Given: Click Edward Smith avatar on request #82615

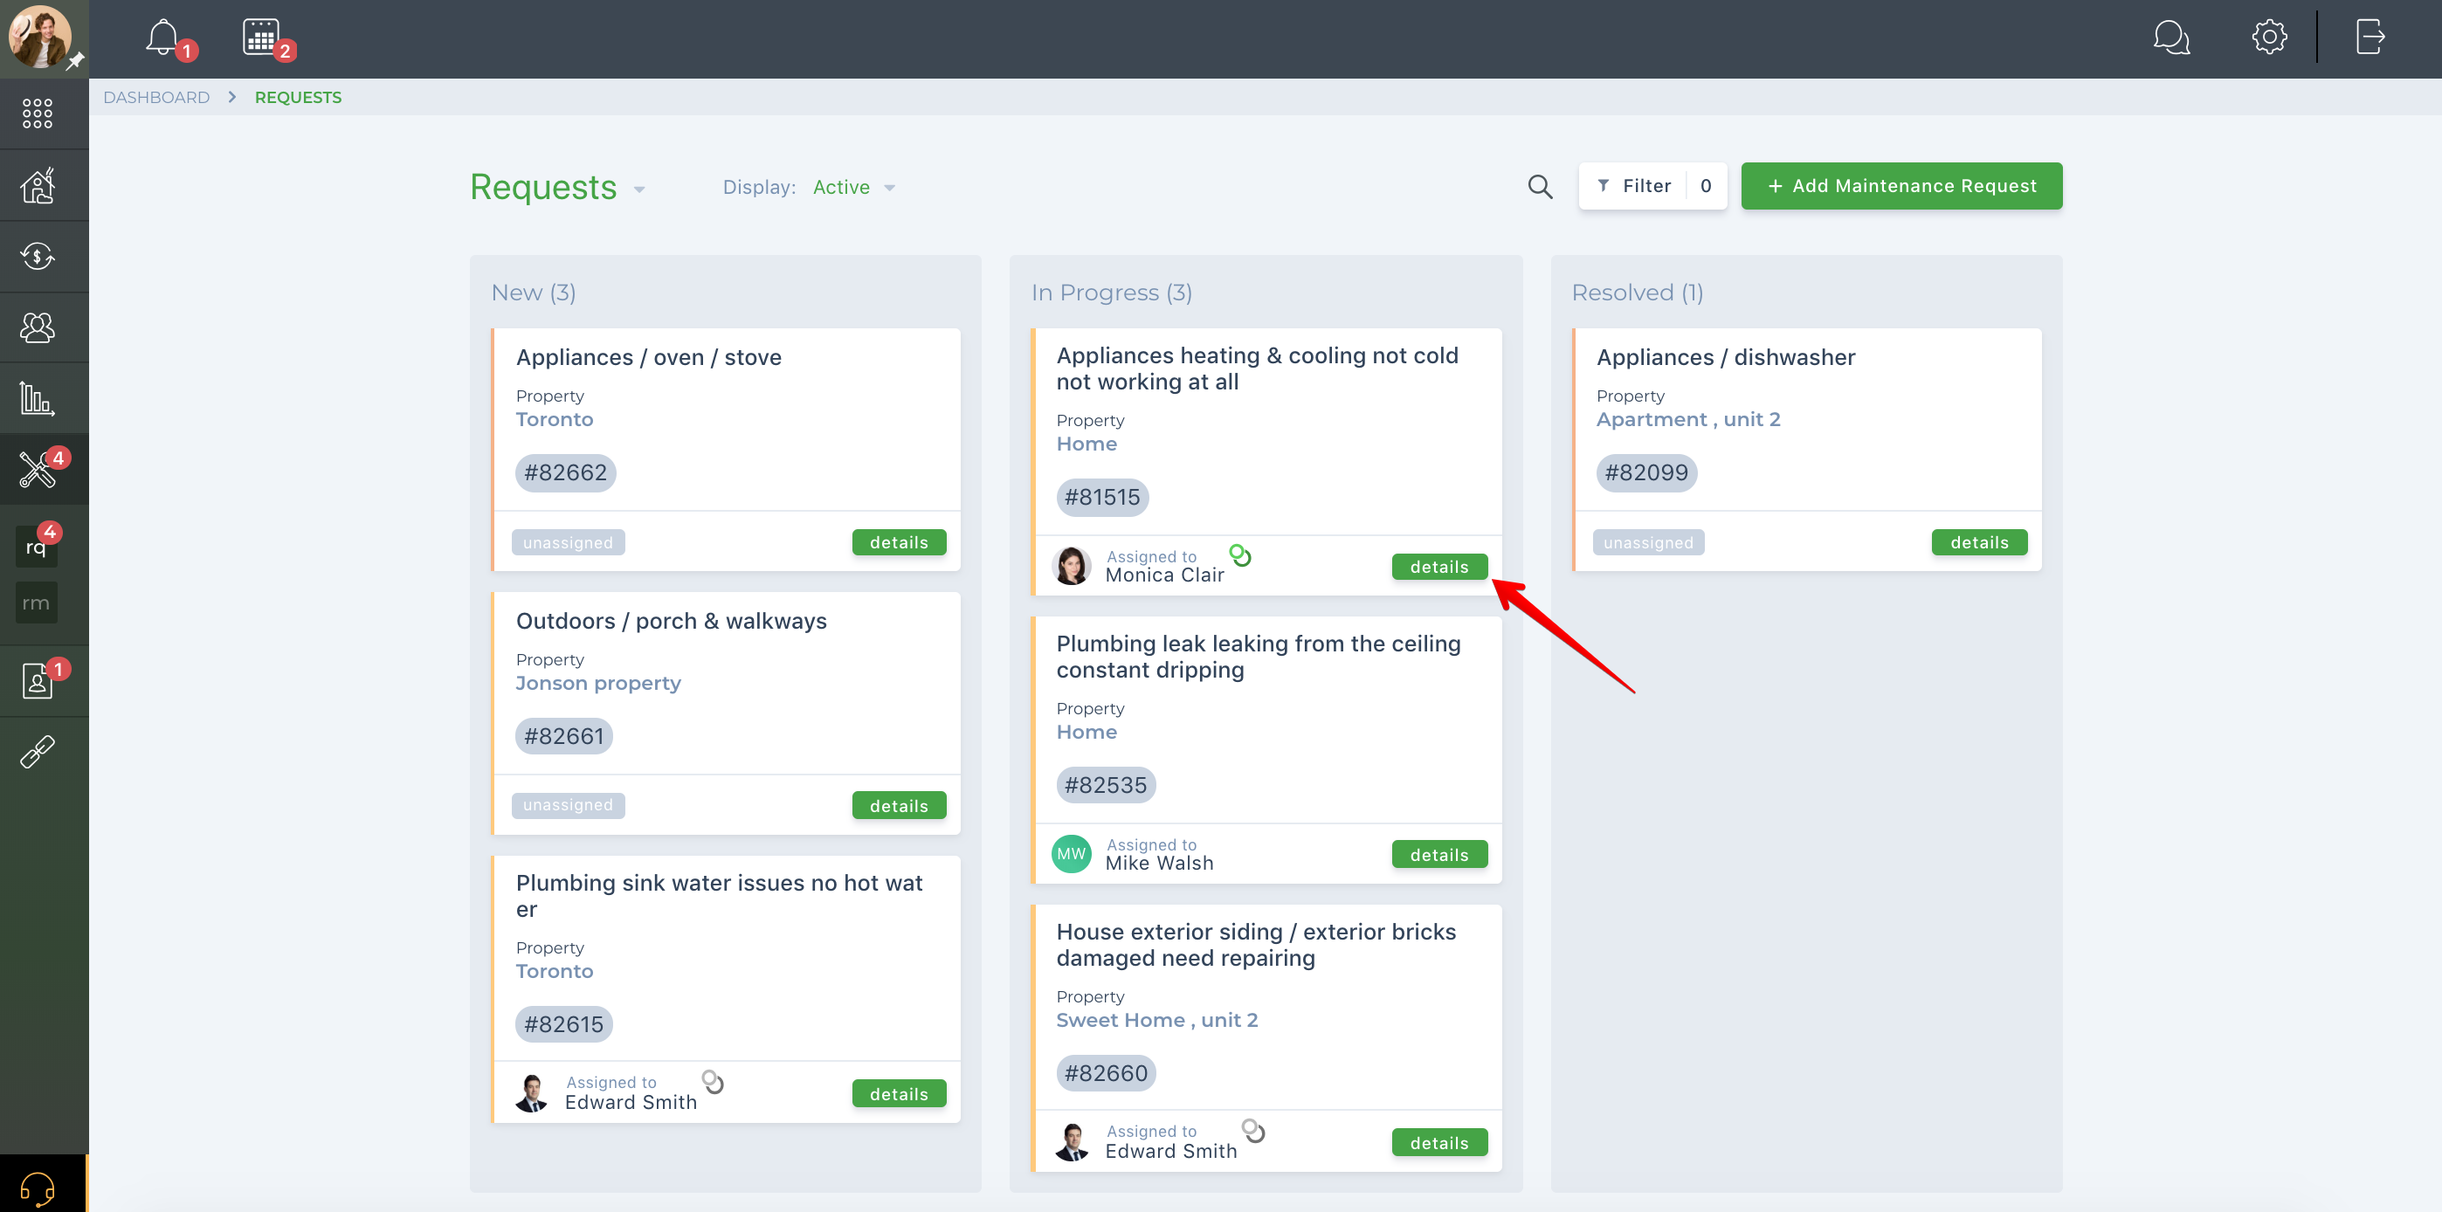Looking at the screenshot, I should pos(532,1092).
